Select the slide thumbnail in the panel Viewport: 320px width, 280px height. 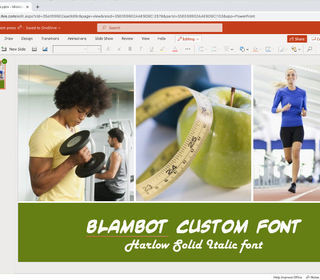click(x=2, y=75)
